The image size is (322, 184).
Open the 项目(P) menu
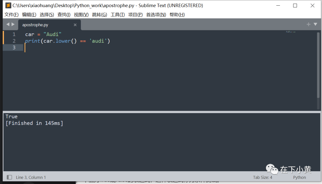[x=136, y=15]
